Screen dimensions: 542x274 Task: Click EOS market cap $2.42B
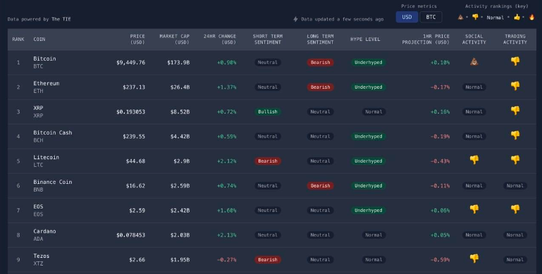(x=180, y=210)
